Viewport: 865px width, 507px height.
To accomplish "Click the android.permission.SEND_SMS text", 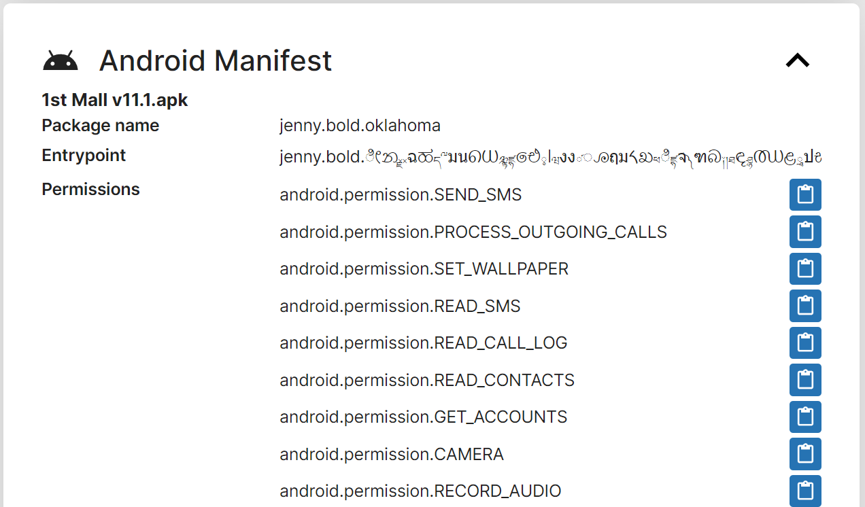I will 401,195.
